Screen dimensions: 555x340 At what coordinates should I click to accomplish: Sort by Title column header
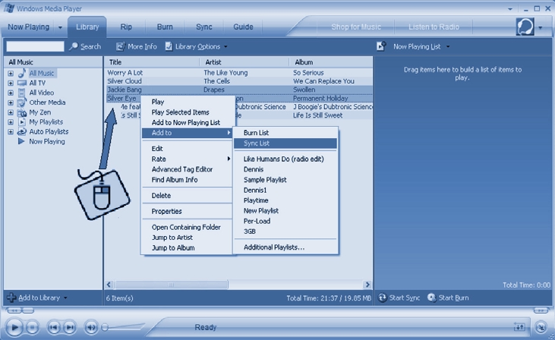[x=153, y=62]
